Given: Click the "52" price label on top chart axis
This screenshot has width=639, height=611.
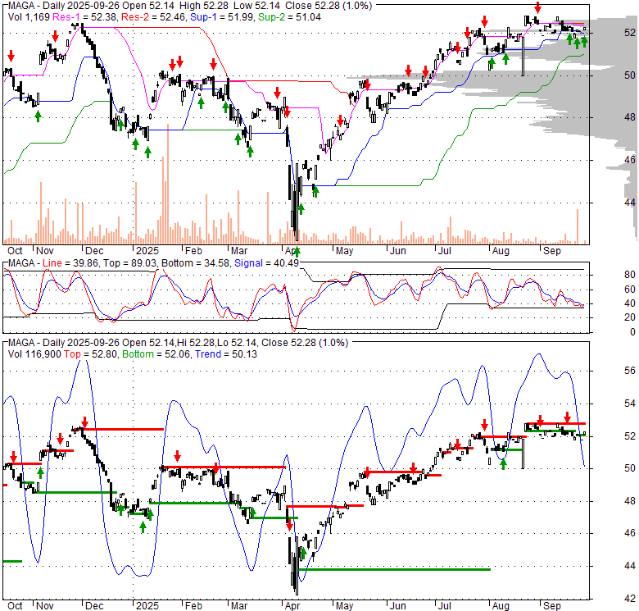Looking at the screenshot, I should (x=630, y=33).
